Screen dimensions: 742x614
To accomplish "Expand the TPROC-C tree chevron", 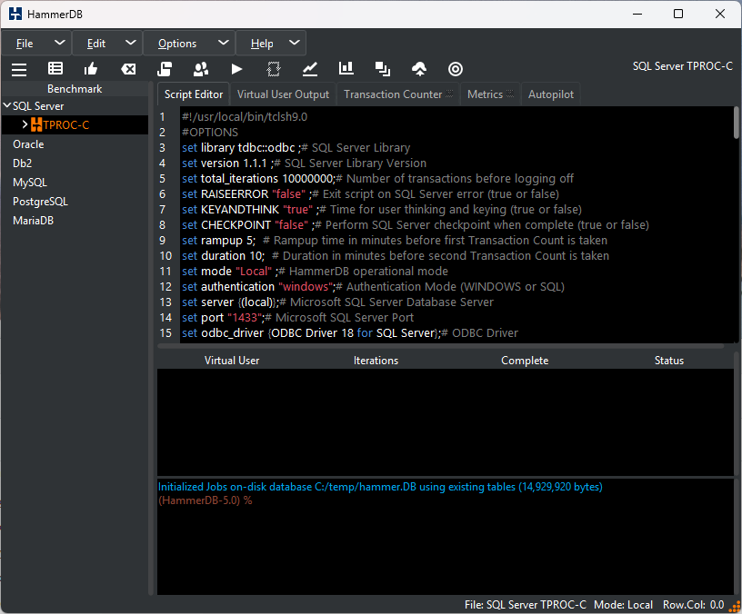I will 25,124.
